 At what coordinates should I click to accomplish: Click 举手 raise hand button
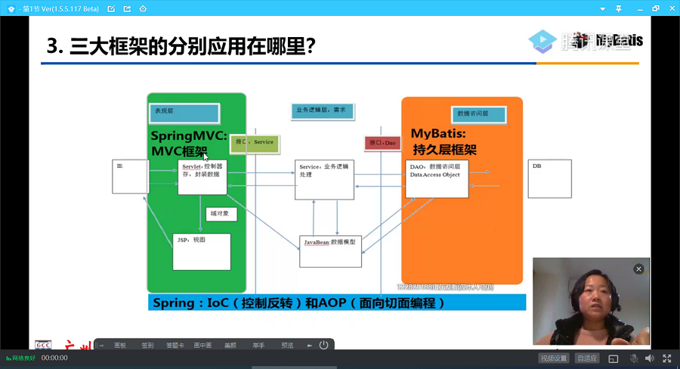(258, 345)
